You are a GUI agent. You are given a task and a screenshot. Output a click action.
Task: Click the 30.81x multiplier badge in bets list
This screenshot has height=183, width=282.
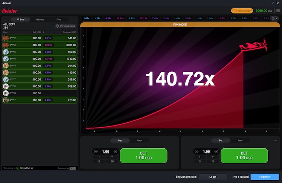coord(48,45)
